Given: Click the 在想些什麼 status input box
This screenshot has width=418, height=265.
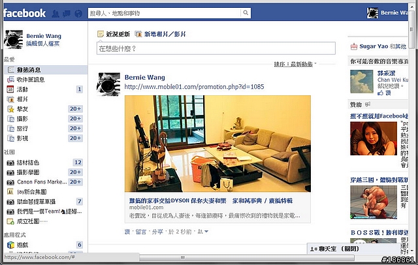Looking at the screenshot, I should (x=216, y=48).
